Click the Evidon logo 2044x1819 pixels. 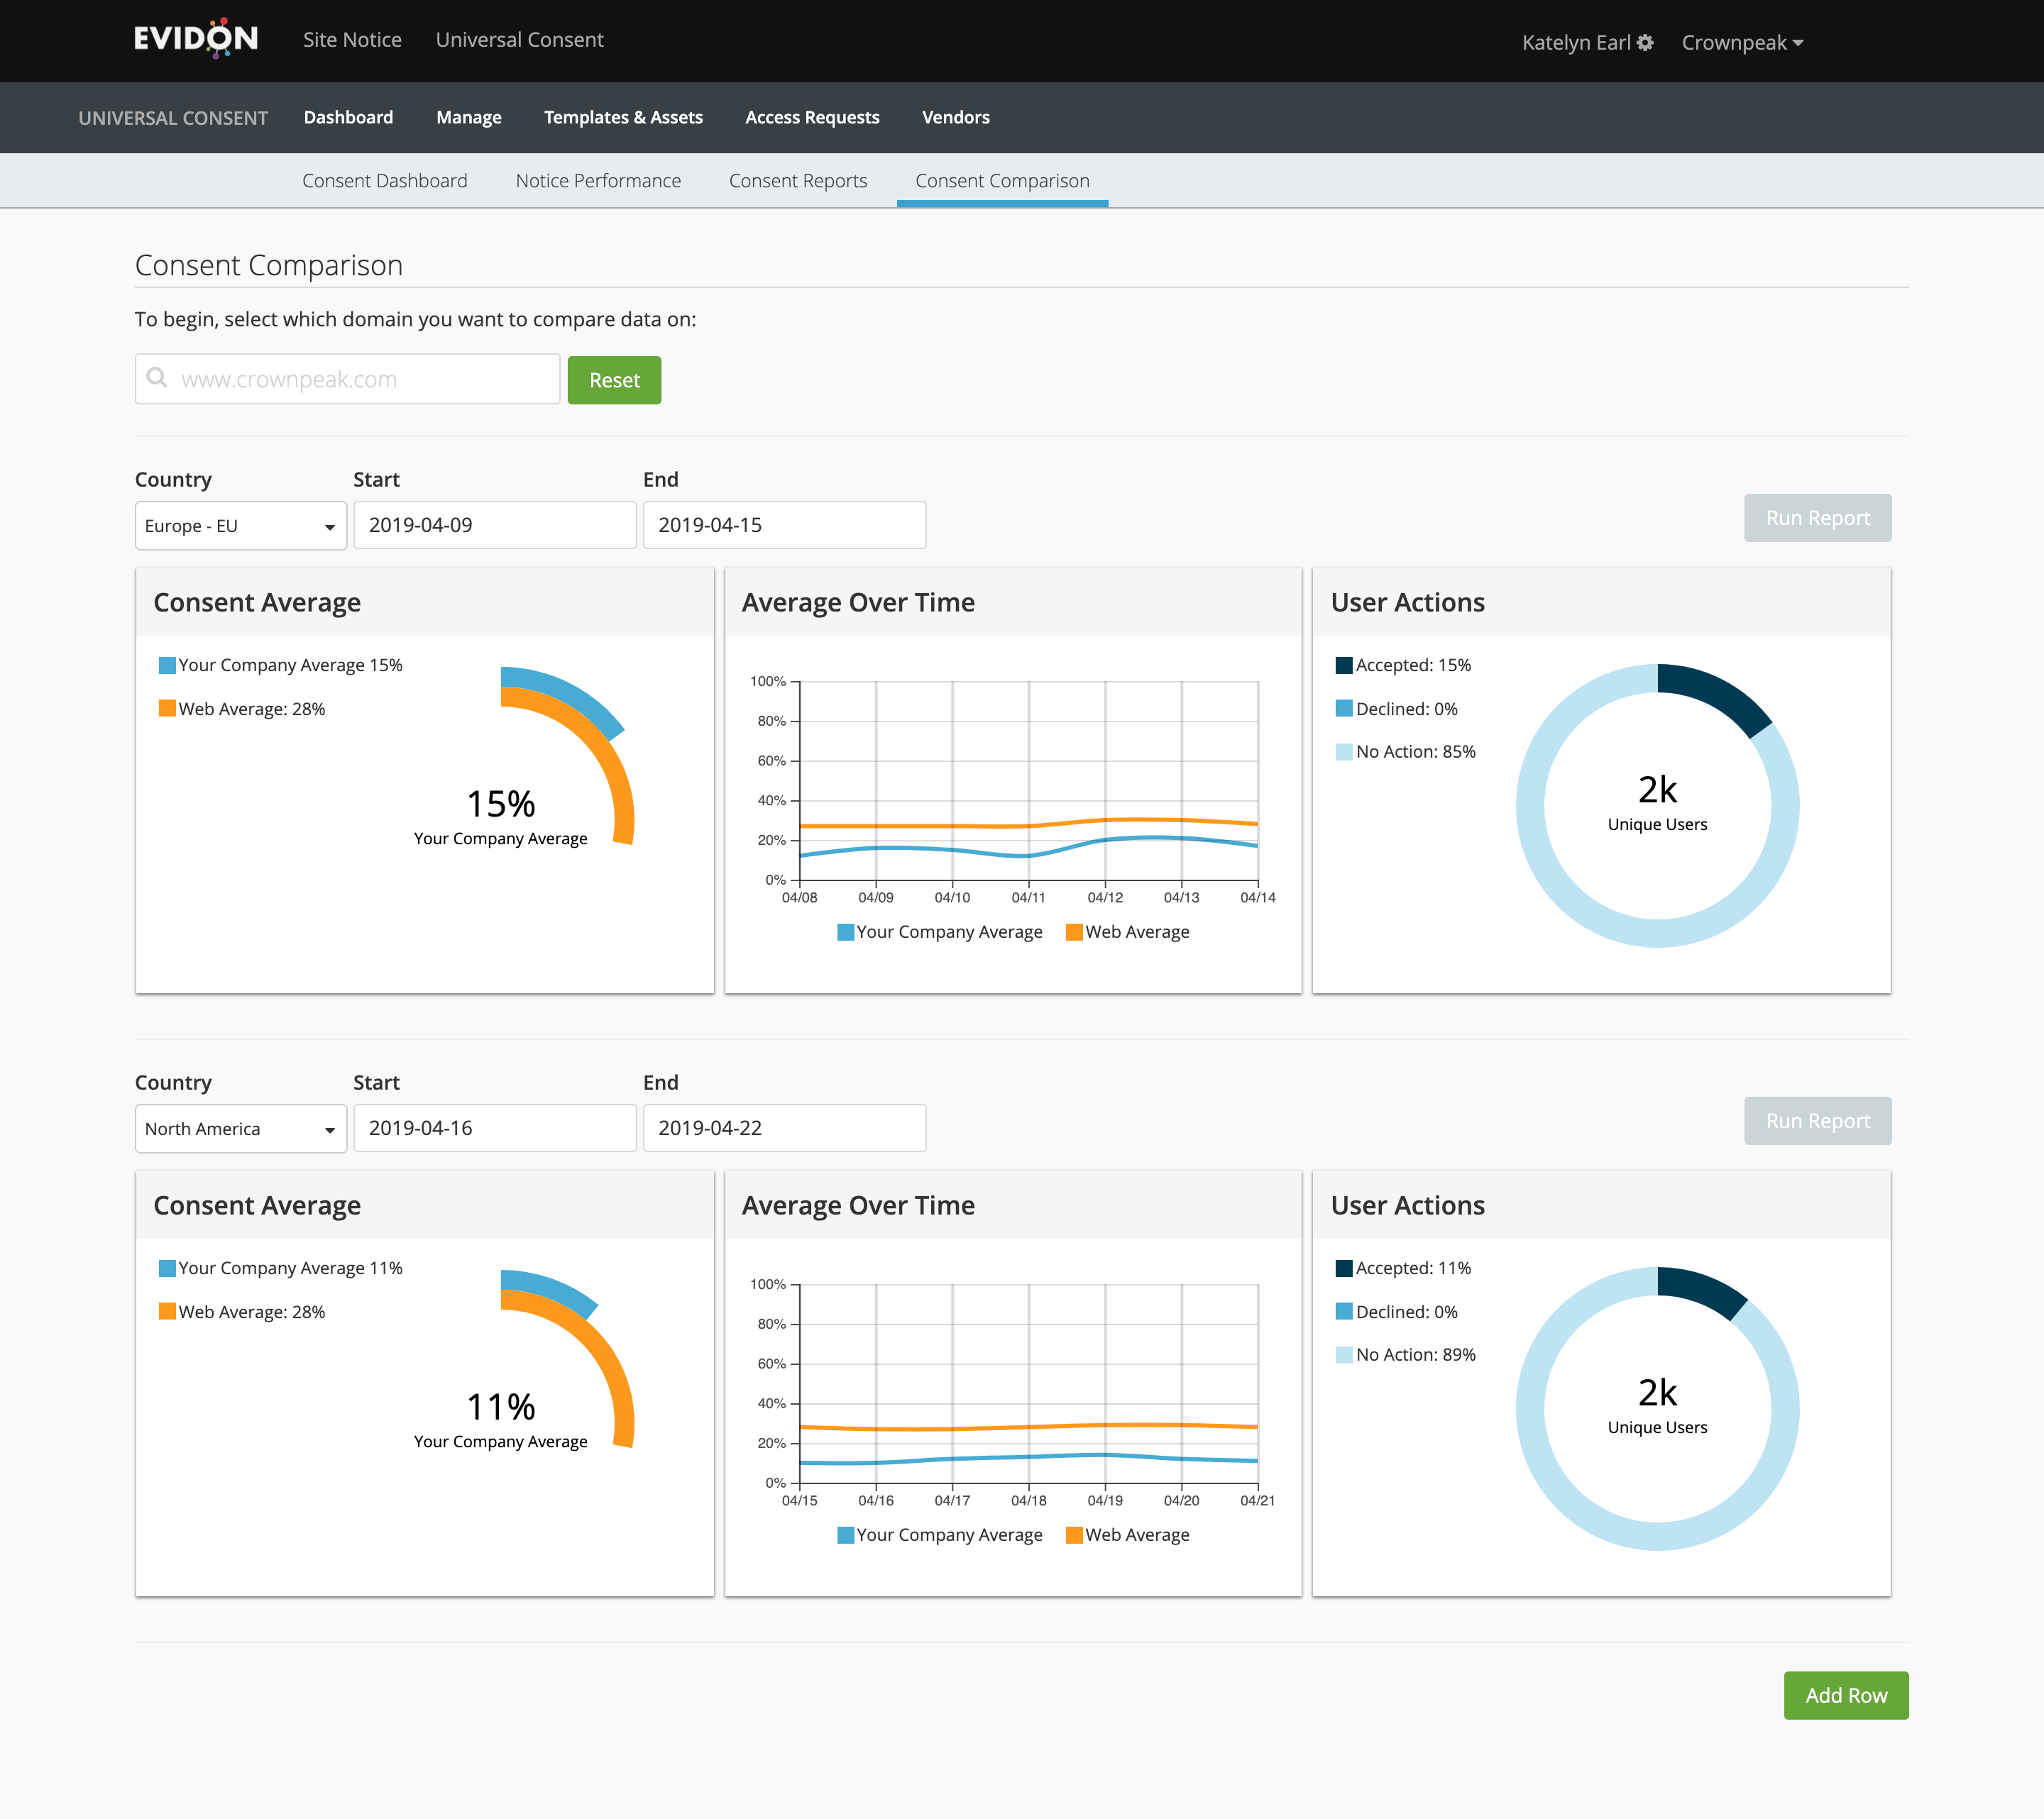coord(196,39)
